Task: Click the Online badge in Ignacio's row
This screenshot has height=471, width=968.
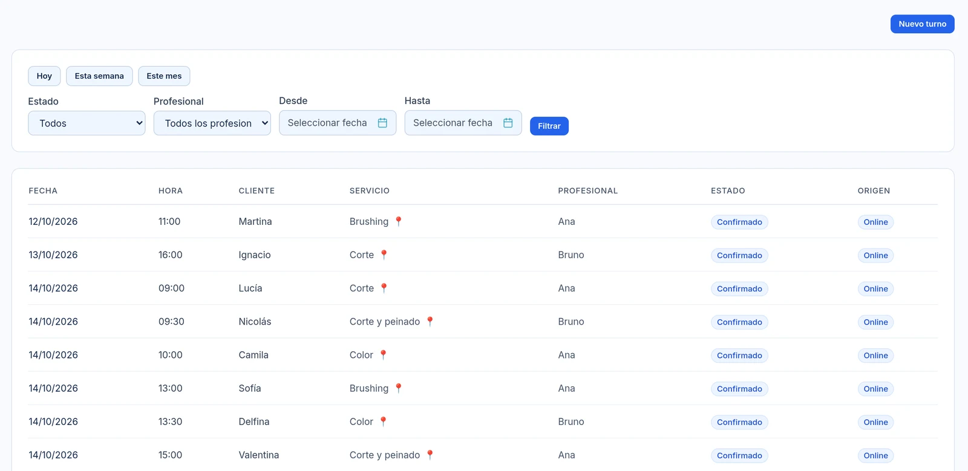Action: tap(875, 255)
